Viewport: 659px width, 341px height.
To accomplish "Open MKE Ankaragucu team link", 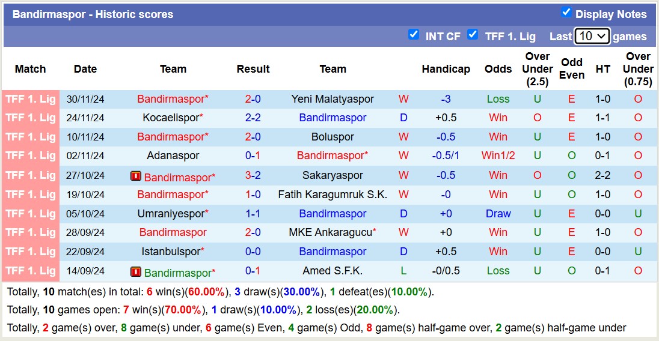I will [331, 232].
